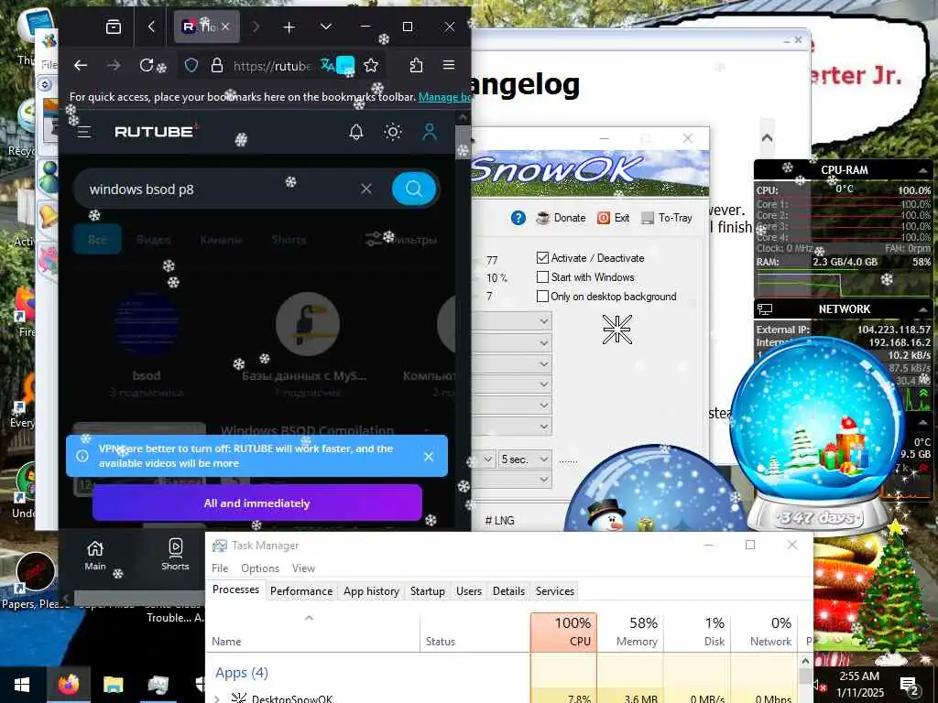Open a new Firefox tab

tap(289, 27)
